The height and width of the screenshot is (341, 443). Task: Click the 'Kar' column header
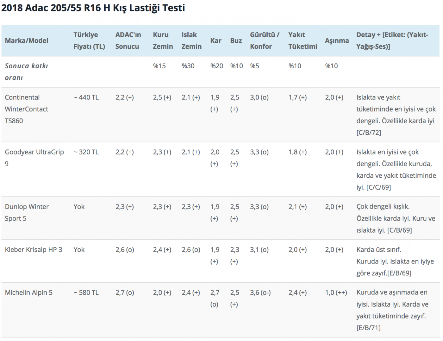[216, 40]
